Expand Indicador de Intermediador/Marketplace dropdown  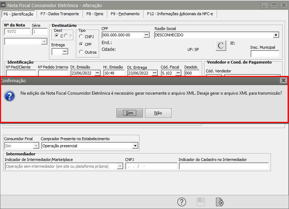coord(120,166)
